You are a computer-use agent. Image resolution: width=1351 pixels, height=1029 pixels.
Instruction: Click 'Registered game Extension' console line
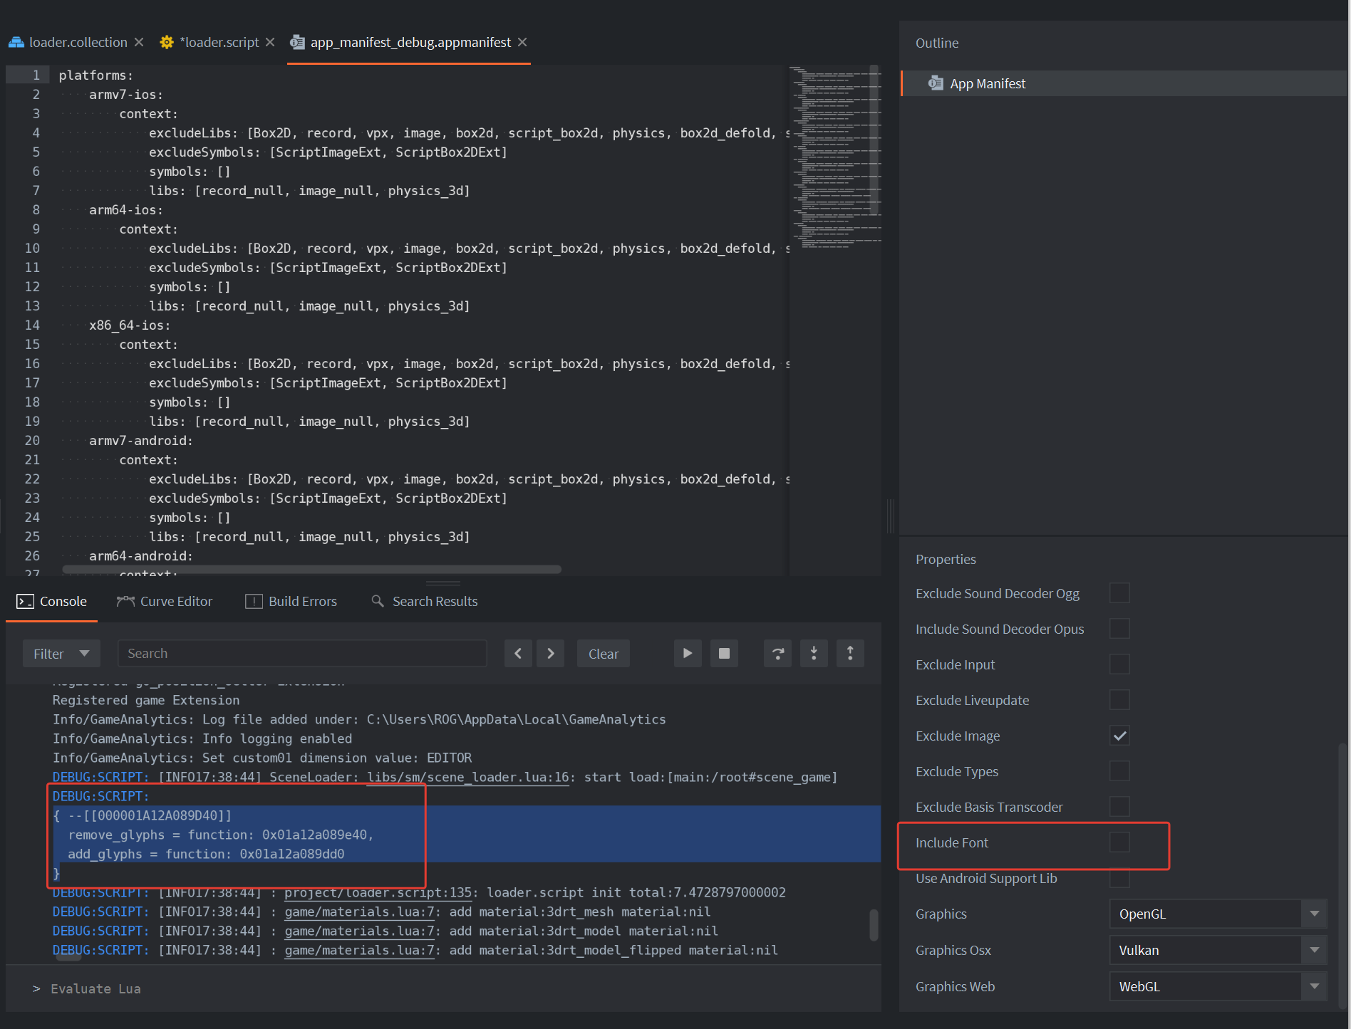click(146, 700)
